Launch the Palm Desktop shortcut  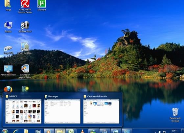[x=25, y=49]
